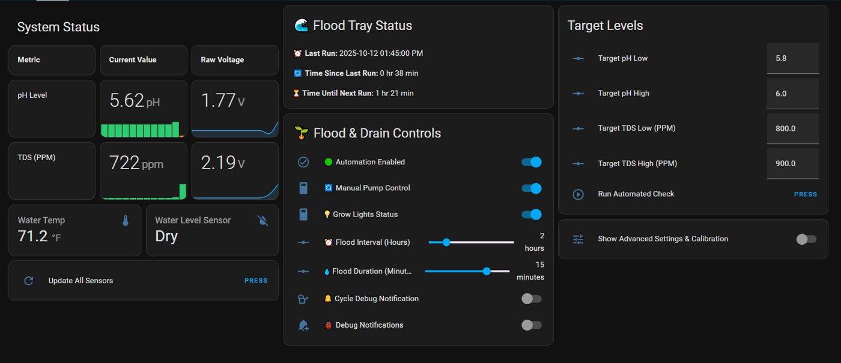The width and height of the screenshot is (841, 363).
Task: Click the remote icon beside Grow Lights Status
Action: [303, 214]
